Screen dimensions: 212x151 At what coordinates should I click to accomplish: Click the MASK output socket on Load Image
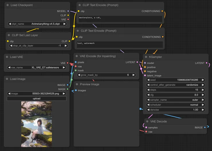point(68,89)
